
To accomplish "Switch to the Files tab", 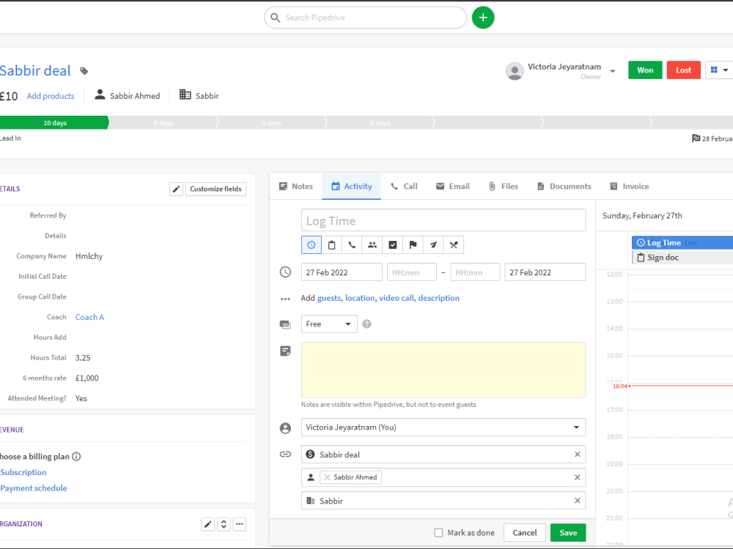I will (x=504, y=186).
